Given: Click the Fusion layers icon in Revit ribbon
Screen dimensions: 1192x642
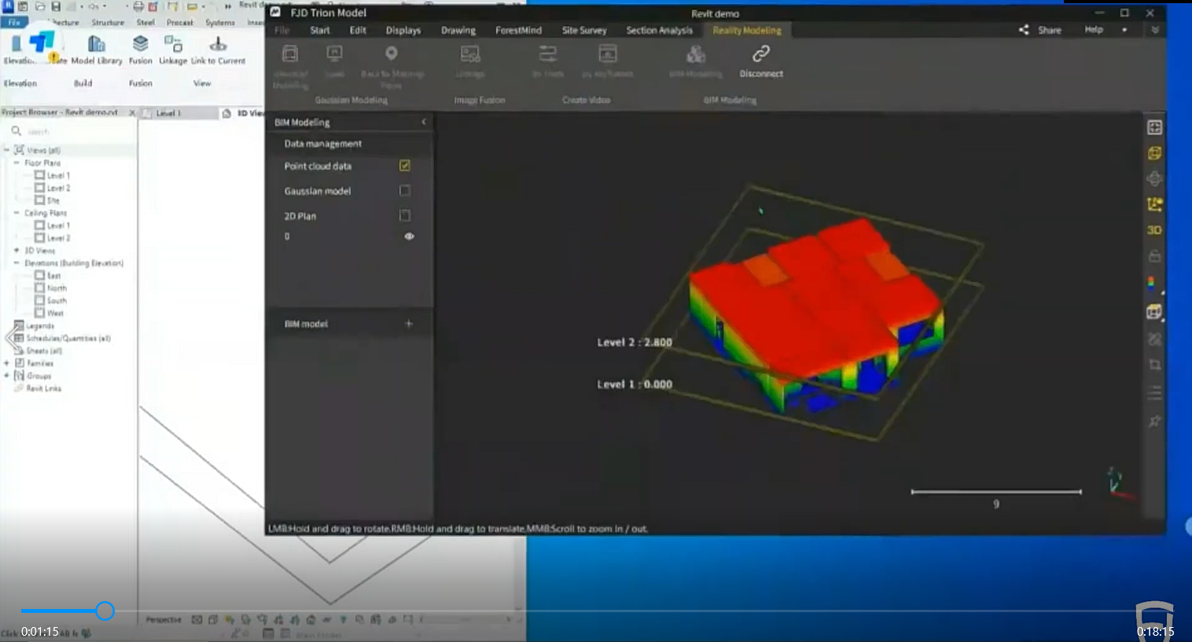Looking at the screenshot, I should (140, 43).
